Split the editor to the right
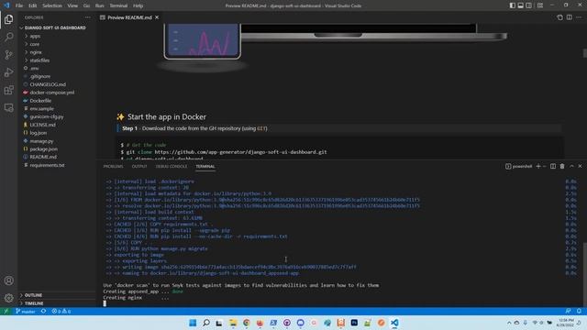This screenshot has width=587, height=330. 569,17
